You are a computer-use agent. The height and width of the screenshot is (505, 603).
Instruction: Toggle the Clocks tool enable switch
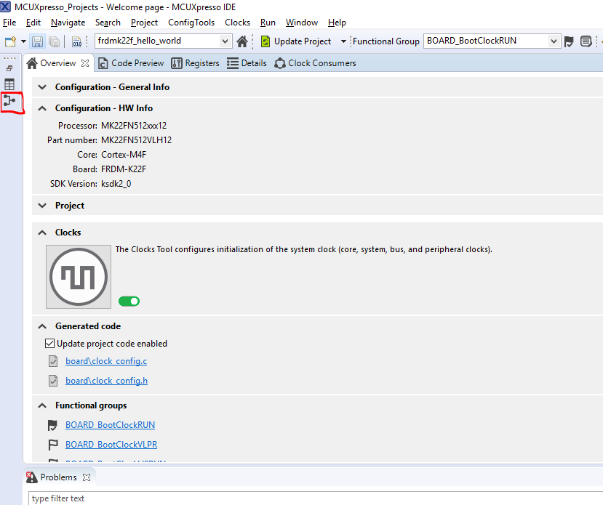tap(129, 302)
